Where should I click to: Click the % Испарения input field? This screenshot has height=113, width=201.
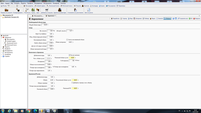coord(72,61)
